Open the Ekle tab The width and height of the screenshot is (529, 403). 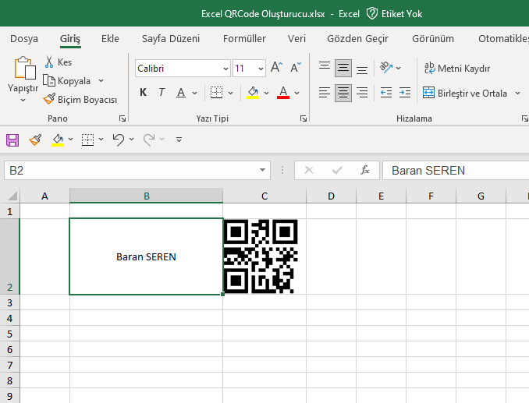pyautogui.click(x=110, y=39)
